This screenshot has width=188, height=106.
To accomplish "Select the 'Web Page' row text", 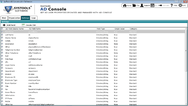I will point(9,59).
